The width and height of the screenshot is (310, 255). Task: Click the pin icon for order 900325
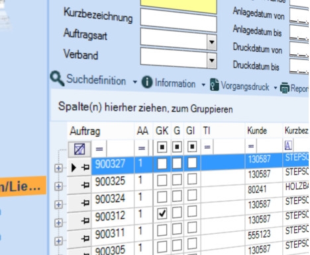coord(85,184)
